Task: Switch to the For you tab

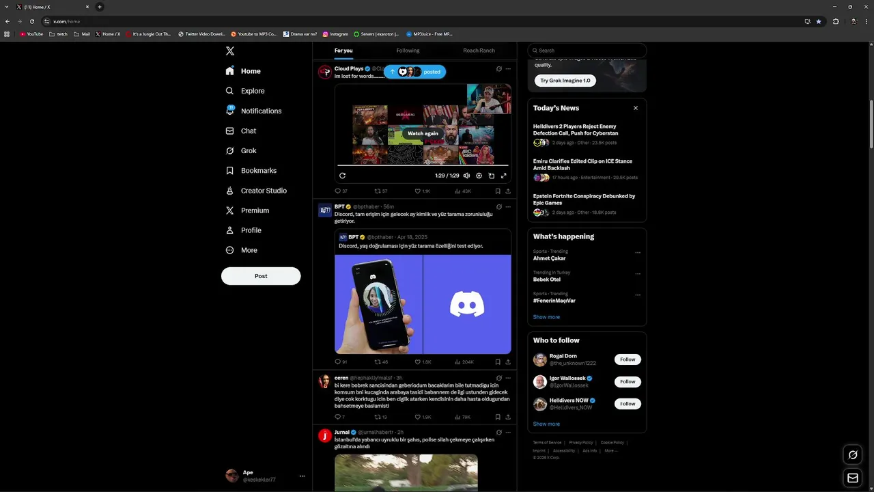Action: click(343, 51)
